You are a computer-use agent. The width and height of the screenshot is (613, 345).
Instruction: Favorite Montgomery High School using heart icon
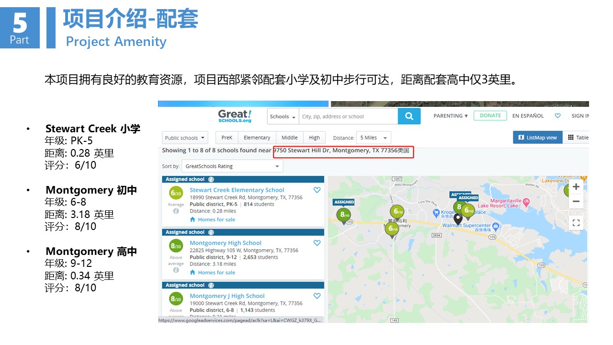pyautogui.click(x=317, y=243)
